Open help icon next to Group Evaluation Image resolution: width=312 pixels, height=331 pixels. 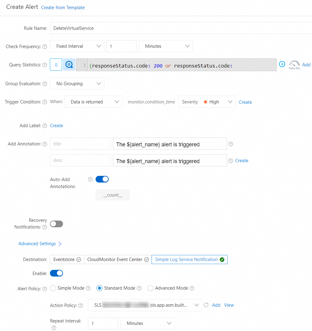pos(44,84)
